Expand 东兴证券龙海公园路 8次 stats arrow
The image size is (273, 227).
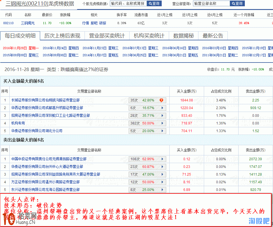162,190
